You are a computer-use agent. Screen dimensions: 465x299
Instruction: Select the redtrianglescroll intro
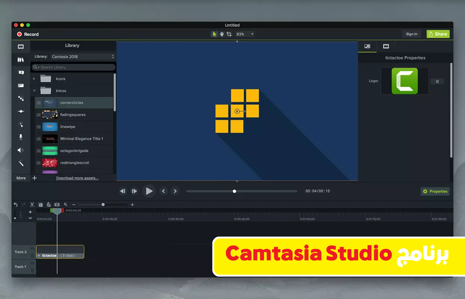click(74, 163)
